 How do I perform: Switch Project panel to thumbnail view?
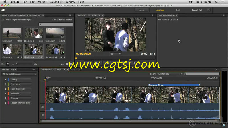8,64
